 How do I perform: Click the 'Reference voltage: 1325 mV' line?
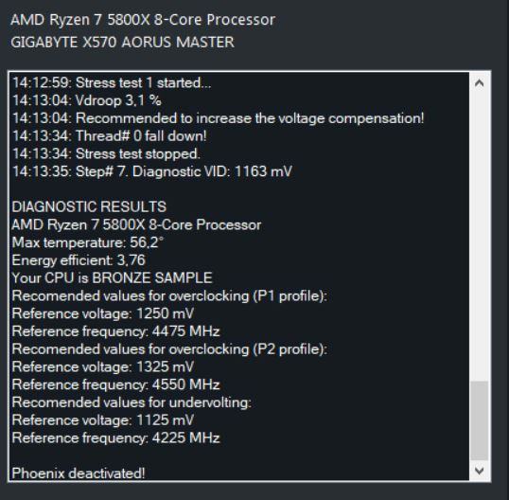click(103, 366)
